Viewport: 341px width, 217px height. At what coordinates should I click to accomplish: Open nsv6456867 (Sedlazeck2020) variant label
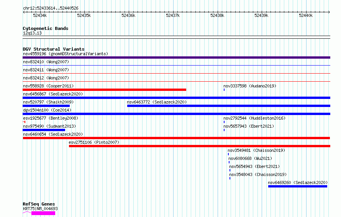[x=53, y=94]
